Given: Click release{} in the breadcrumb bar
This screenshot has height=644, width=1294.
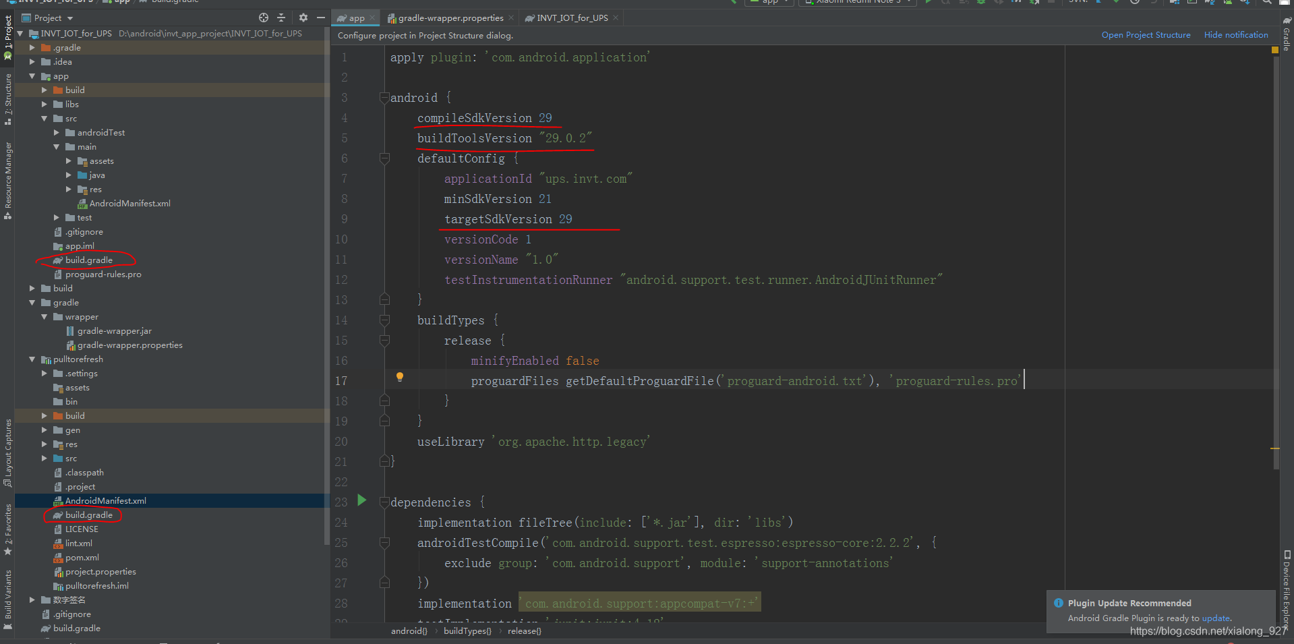Looking at the screenshot, I should (x=525, y=631).
